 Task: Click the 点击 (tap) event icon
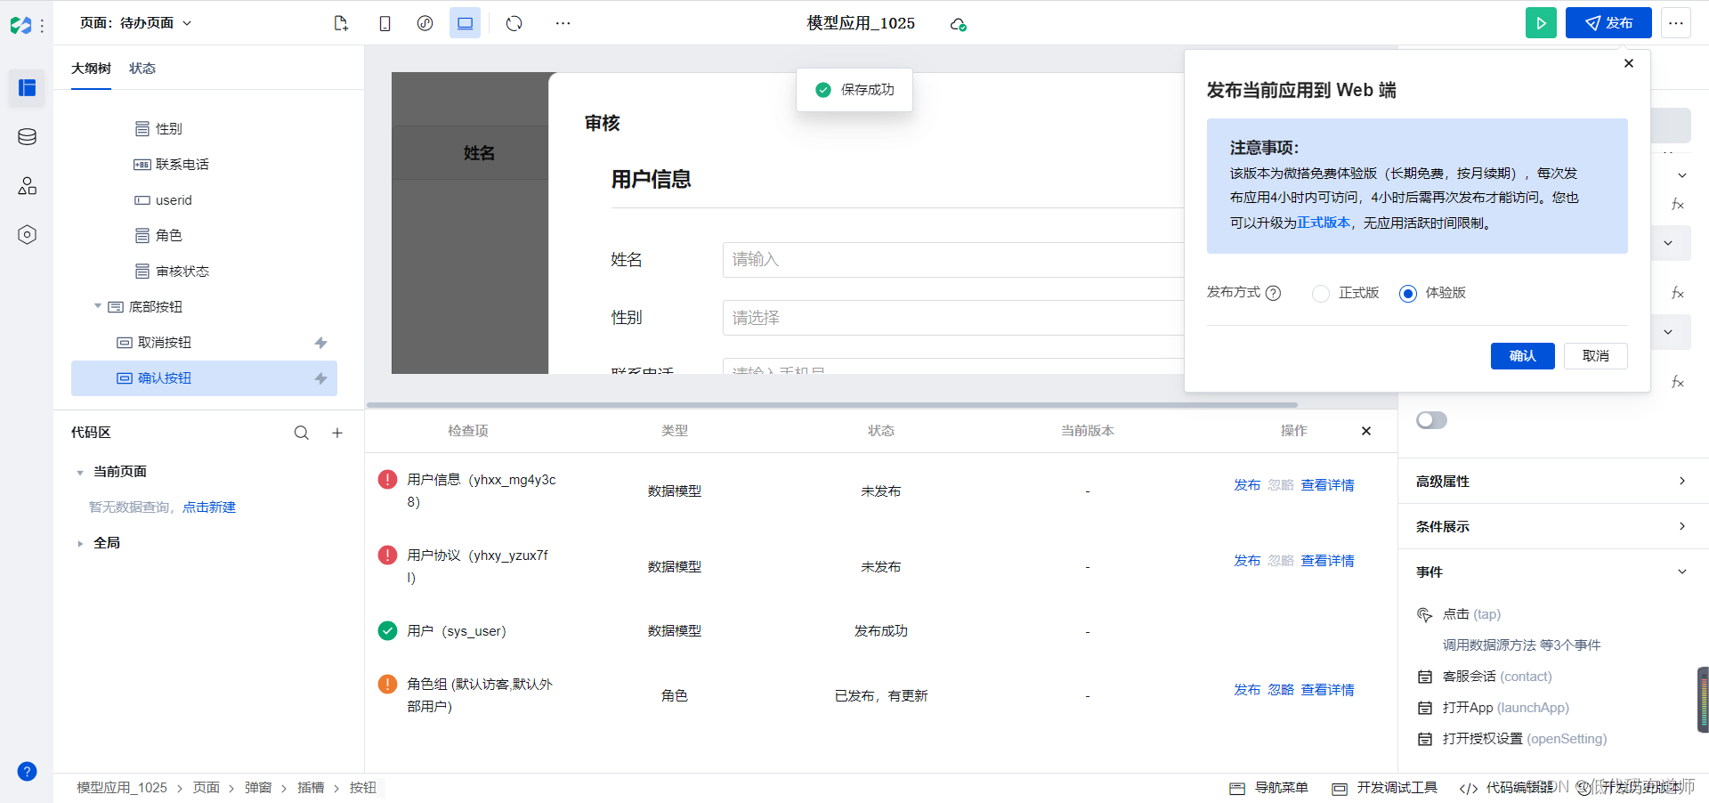coord(1424,614)
